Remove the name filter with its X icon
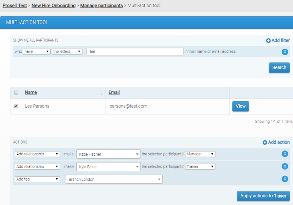 click(x=285, y=52)
